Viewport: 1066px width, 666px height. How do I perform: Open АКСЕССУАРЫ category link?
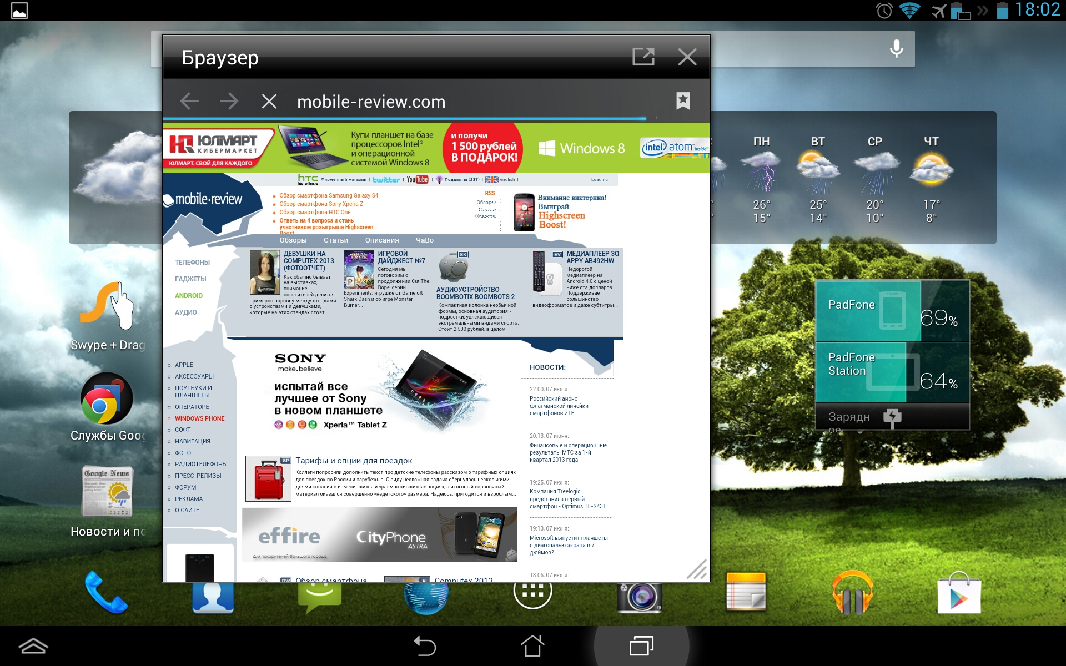(194, 376)
